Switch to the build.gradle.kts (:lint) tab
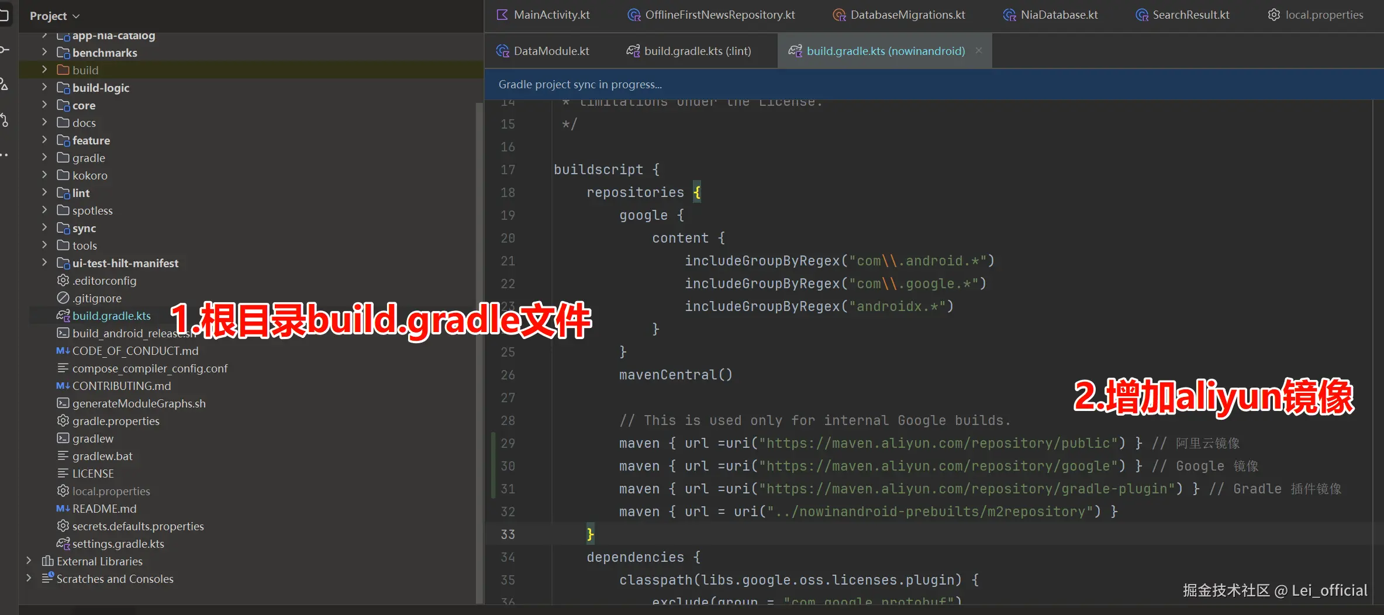This screenshot has width=1384, height=615. pos(689,51)
